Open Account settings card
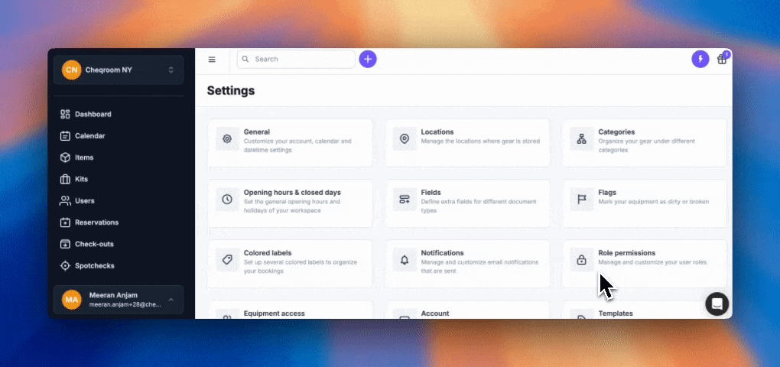 467,310
